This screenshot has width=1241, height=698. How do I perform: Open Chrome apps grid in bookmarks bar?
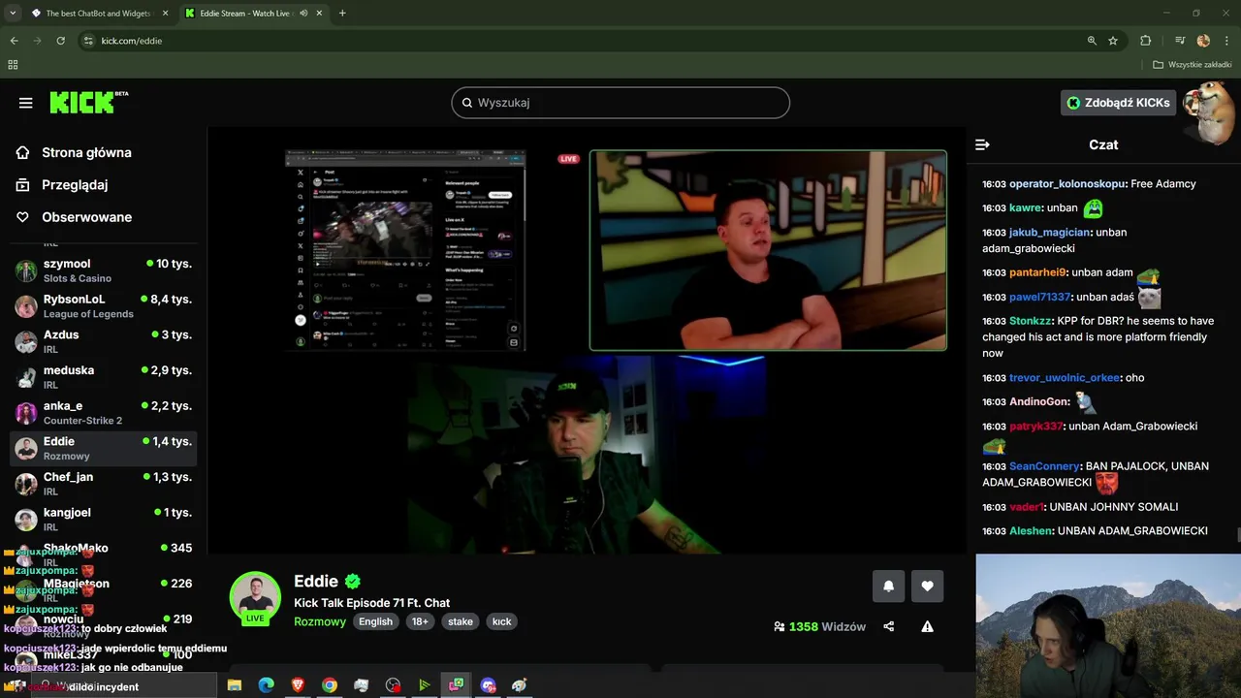pyautogui.click(x=13, y=65)
